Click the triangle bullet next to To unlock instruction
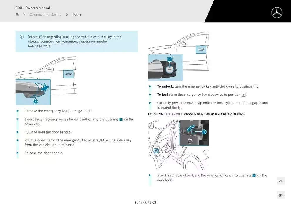 [x=150, y=86]
